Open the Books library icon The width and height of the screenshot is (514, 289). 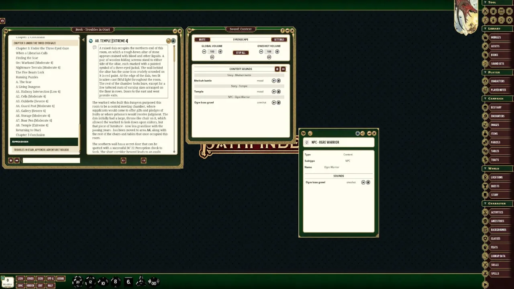485,55
